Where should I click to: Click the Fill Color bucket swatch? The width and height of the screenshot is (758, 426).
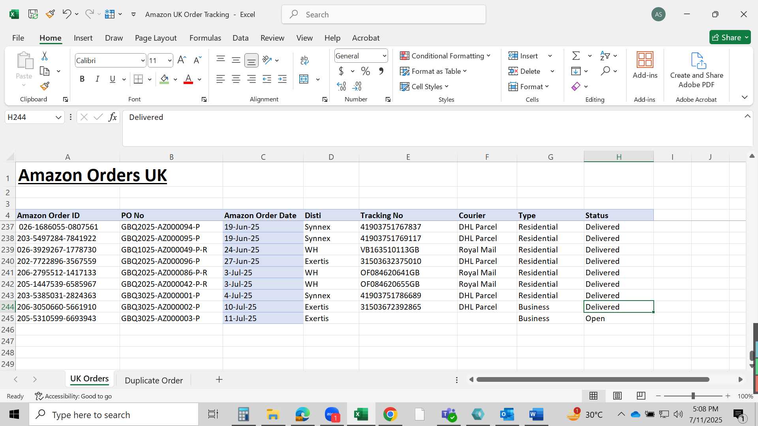pyautogui.click(x=165, y=79)
